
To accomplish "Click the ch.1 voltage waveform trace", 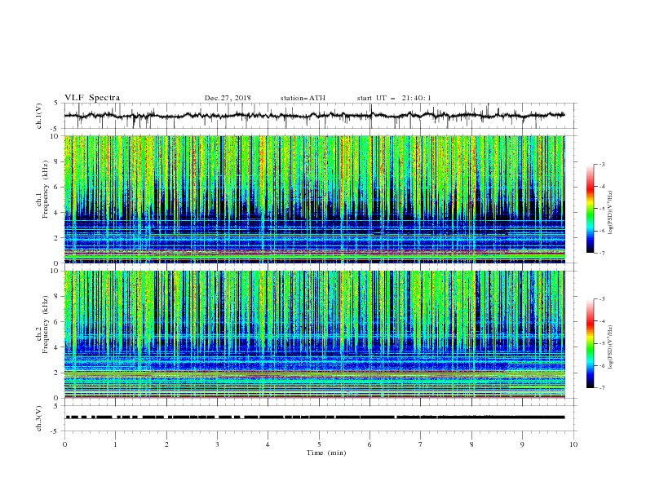I will (x=314, y=116).
